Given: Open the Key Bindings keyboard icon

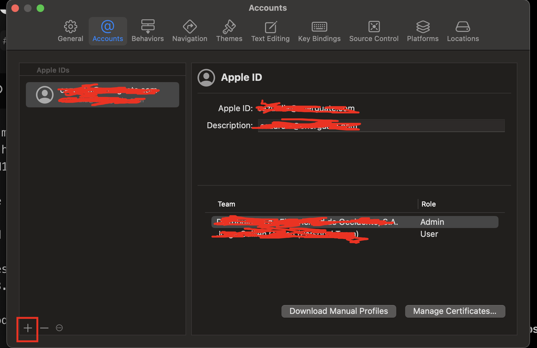Looking at the screenshot, I should tap(319, 31).
